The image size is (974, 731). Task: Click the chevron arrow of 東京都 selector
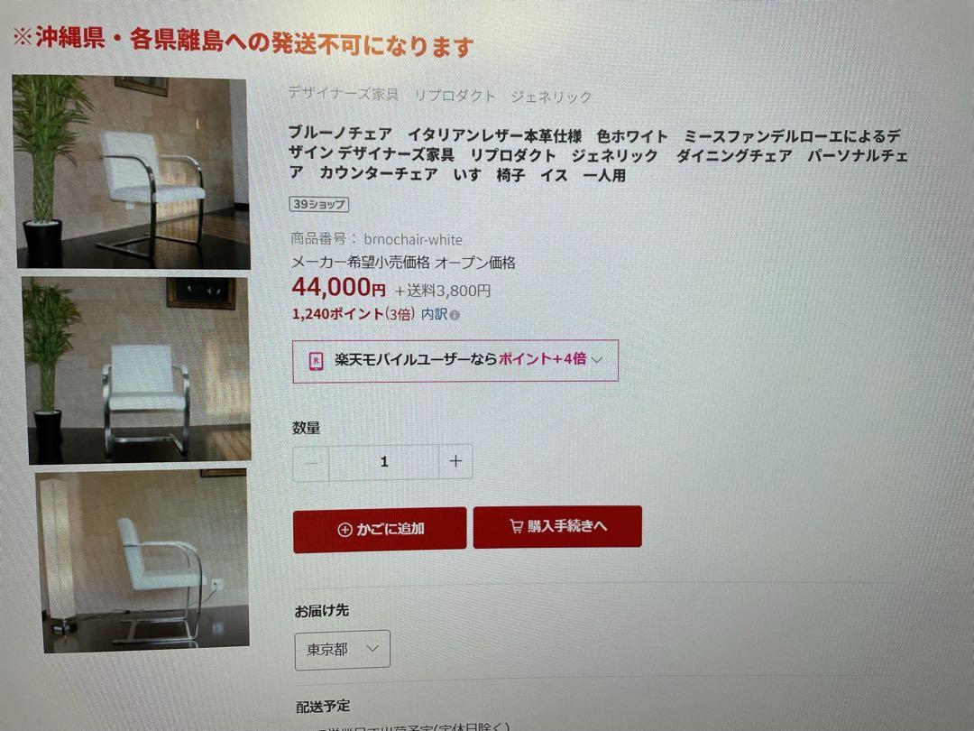coord(372,648)
